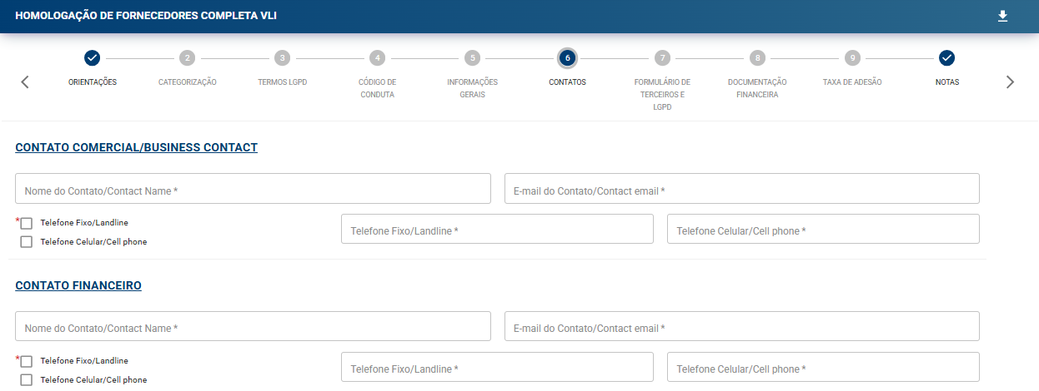Focus financial contact email input field
Viewport: 1039px width, 391px height.
(x=741, y=327)
